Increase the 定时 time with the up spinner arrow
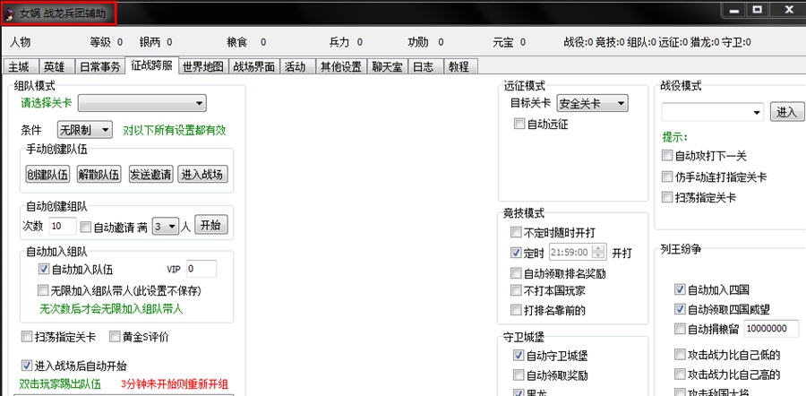 click(599, 248)
